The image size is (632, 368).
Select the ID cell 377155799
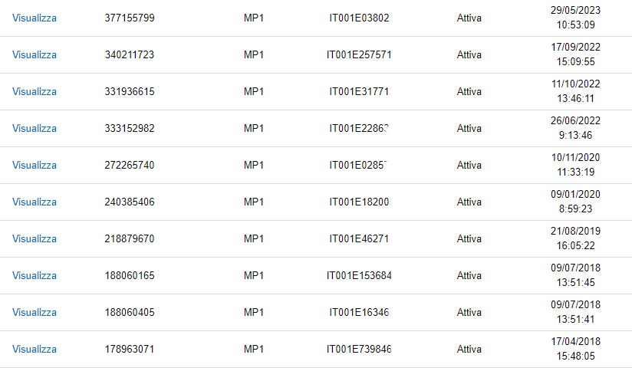pyautogui.click(x=130, y=18)
